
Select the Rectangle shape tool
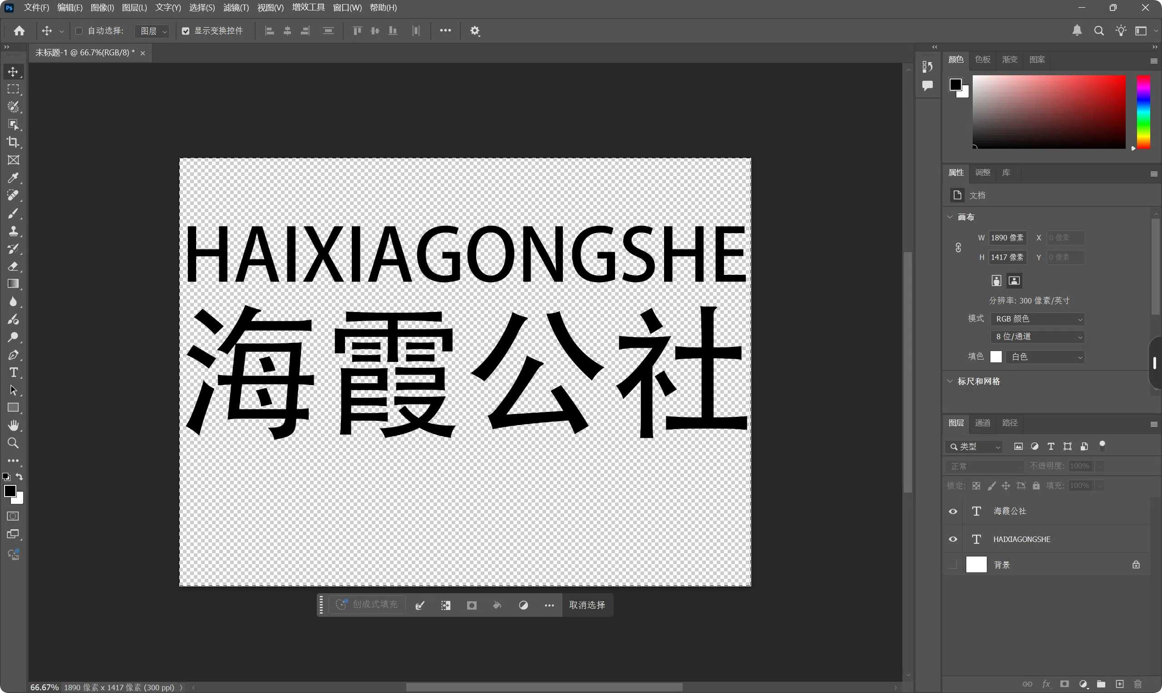click(x=13, y=408)
